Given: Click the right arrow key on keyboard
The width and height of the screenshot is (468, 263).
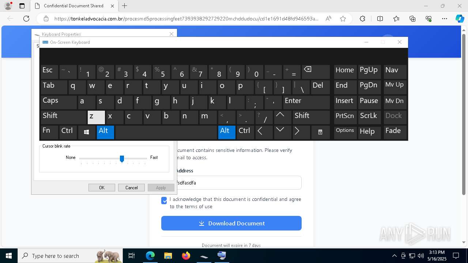Looking at the screenshot, I should point(301,132).
